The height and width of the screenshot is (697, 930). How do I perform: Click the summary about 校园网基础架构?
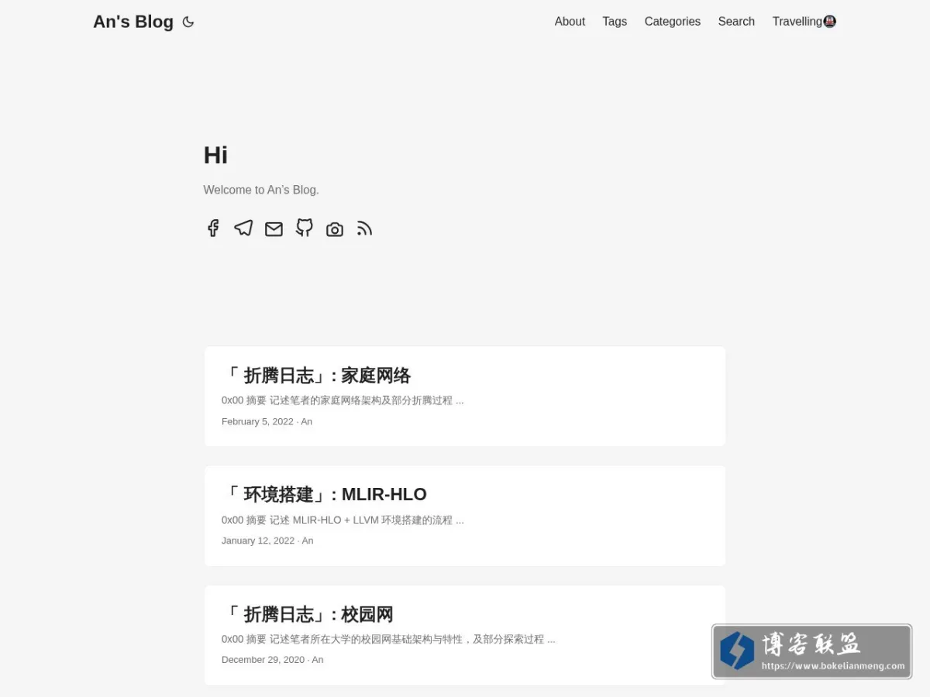tap(388, 639)
